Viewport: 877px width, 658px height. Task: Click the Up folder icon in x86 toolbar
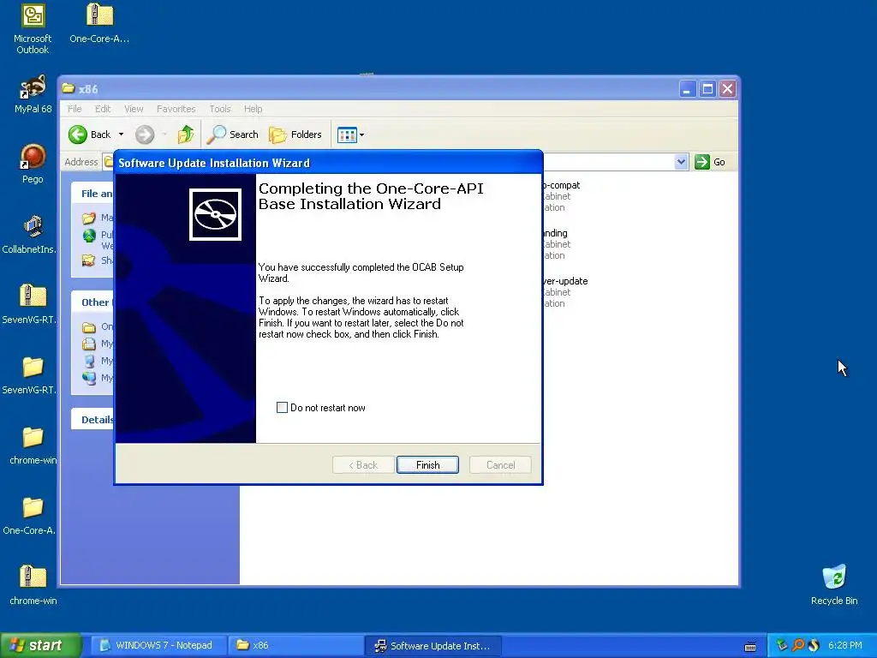[186, 135]
